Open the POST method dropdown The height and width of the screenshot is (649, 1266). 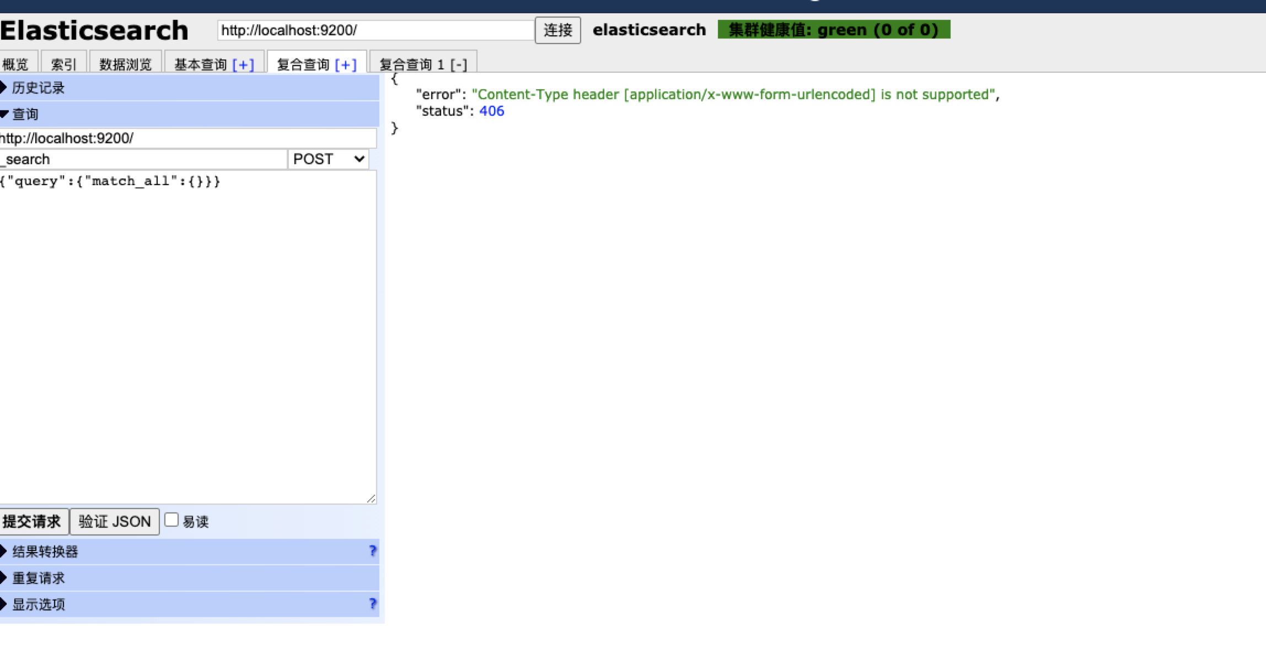tap(328, 159)
